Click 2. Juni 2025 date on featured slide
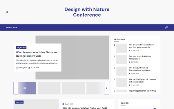Screen dimensions: 174x109 (35, 68)
